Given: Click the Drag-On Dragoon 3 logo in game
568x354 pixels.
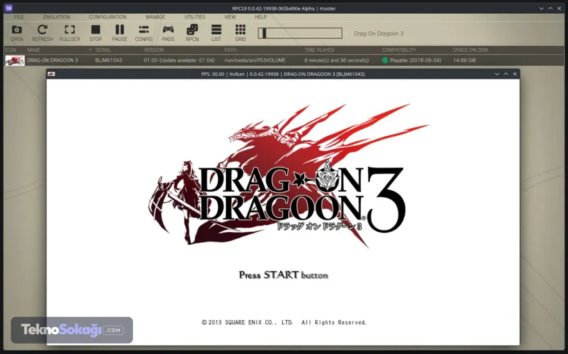Looking at the screenshot, I should (x=289, y=175).
